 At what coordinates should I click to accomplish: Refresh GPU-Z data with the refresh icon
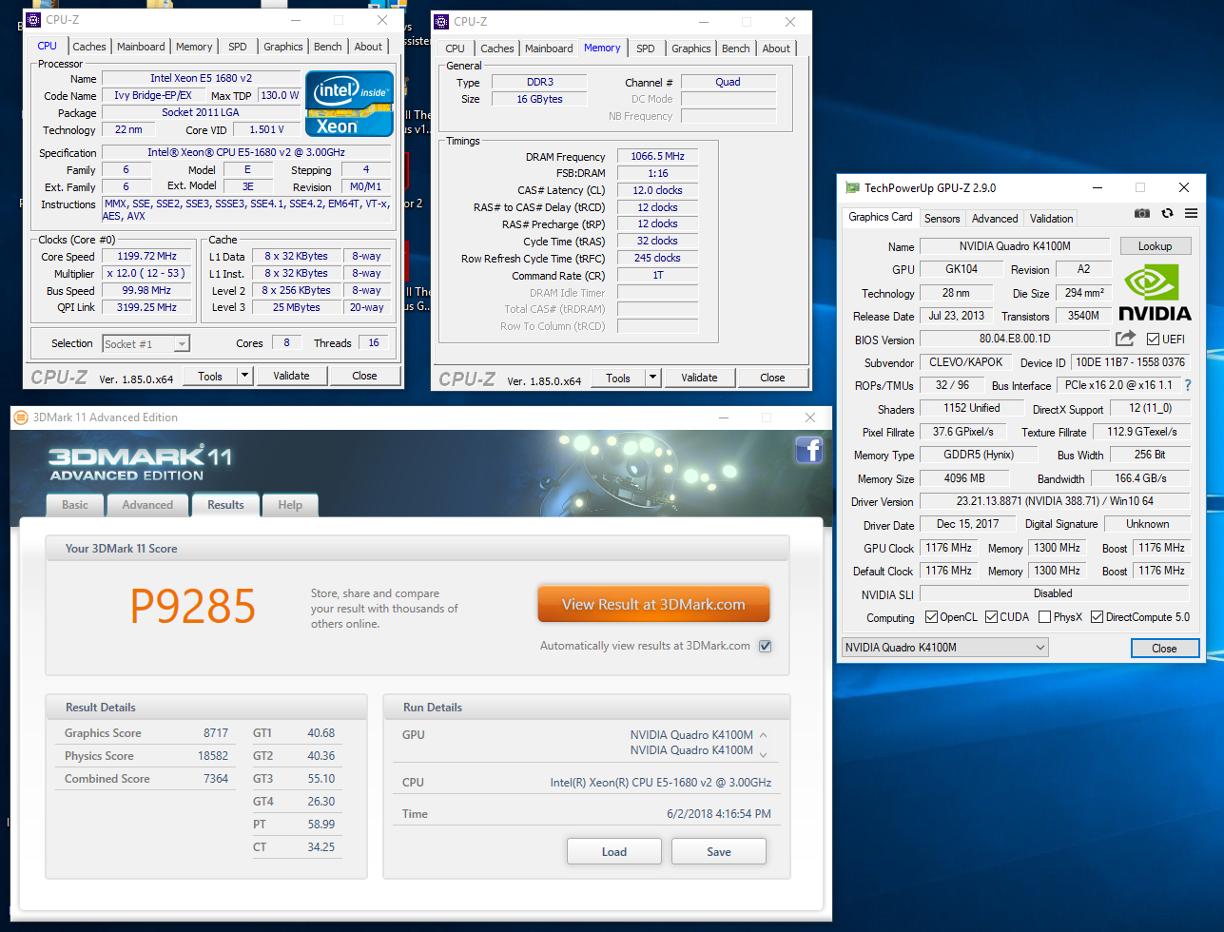point(1167,215)
